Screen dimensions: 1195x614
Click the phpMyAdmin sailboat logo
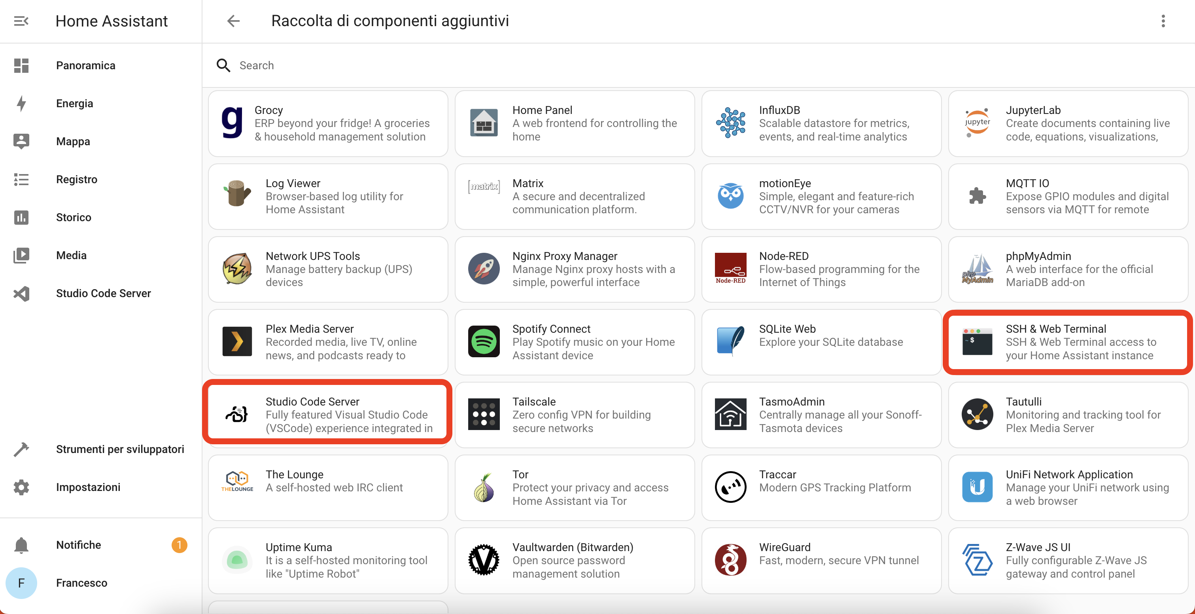point(978,269)
